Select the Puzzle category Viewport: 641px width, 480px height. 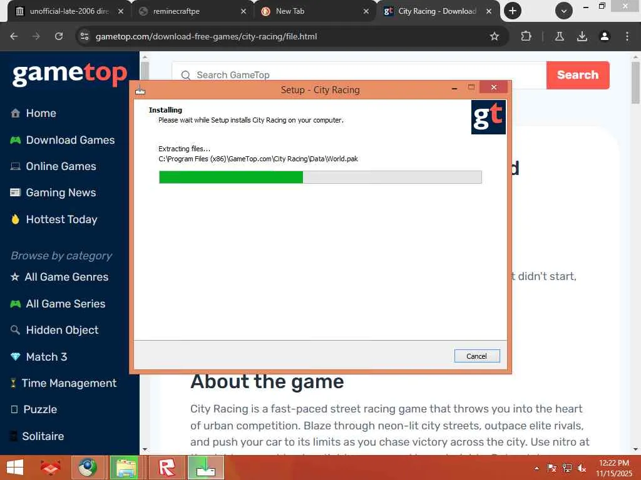[x=40, y=409]
